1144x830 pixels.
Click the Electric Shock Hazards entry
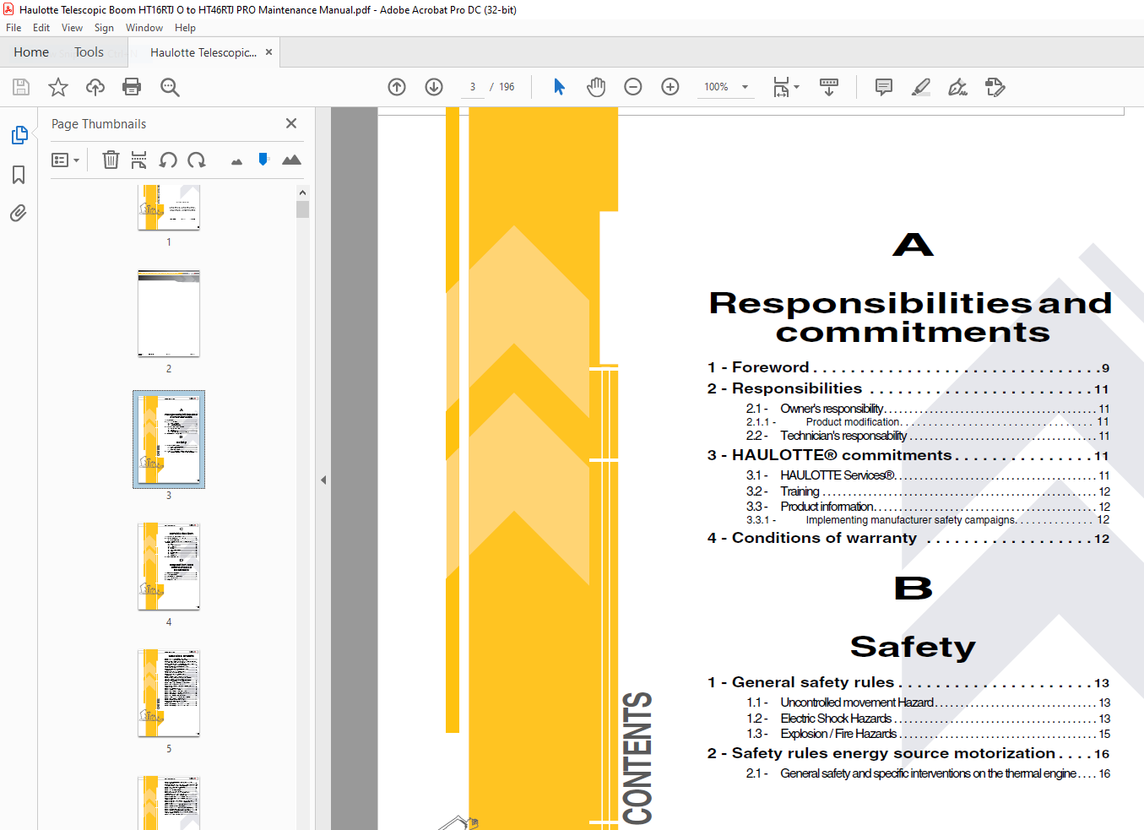[x=928, y=719]
